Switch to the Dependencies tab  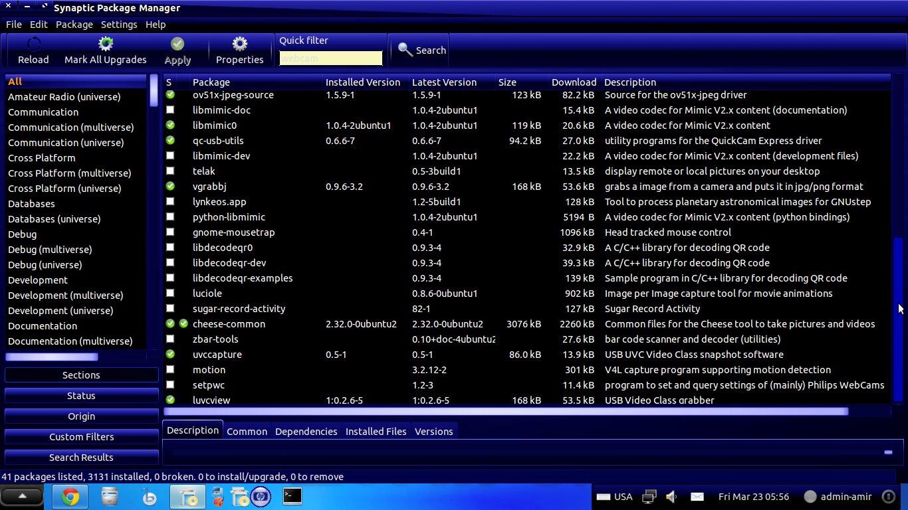[306, 431]
